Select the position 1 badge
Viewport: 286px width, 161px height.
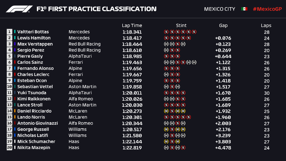coord(9,32)
